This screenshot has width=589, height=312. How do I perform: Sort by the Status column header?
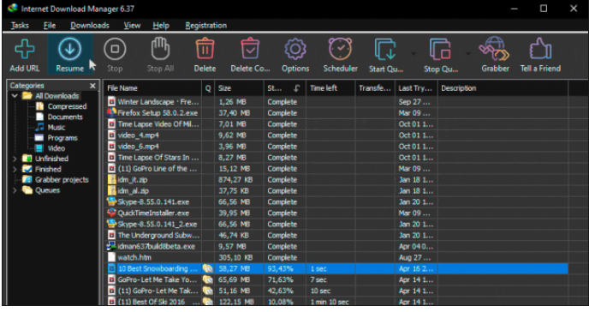pos(284,88)
